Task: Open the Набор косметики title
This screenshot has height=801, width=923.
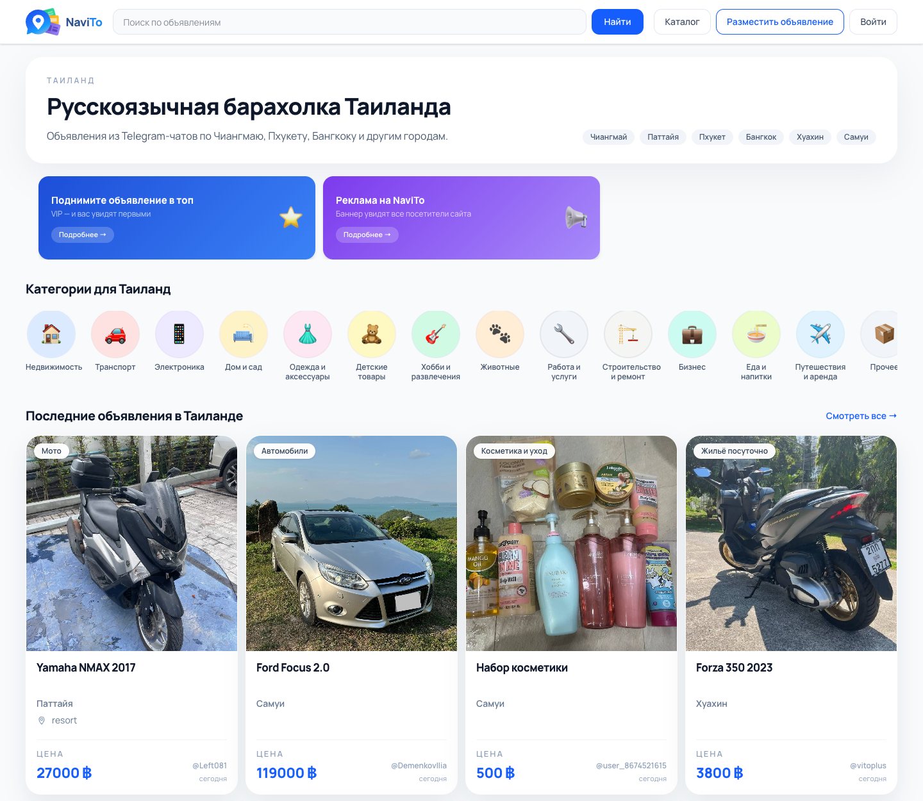Action: (x=522, y=668)
